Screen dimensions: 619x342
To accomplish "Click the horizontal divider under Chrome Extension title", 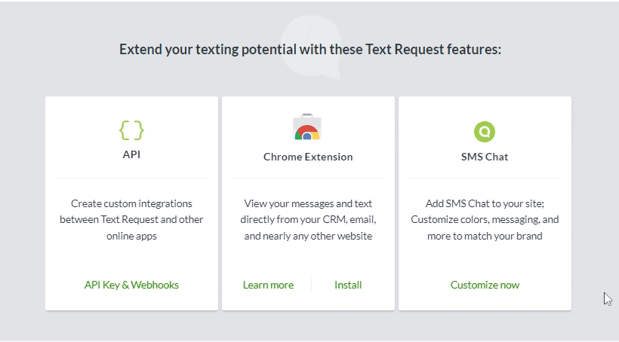I will [x=308, y=178].
